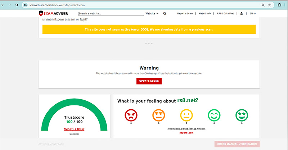This screenshot has height=150, width=288.
Task: Click the search magnifying glass icon
Action: point(165,14)
